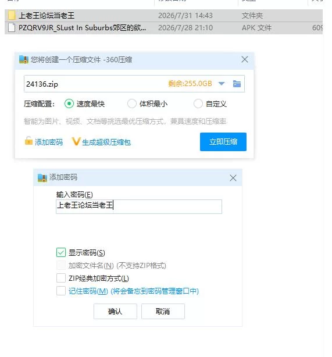The width and height of the screenshot is (332, 357).
Task: Select the 体积最小 compression option
Action: click(x=132, y=104)
